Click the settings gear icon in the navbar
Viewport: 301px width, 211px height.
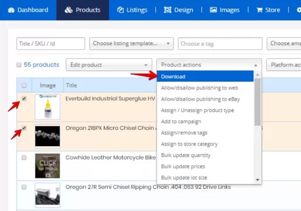coord(299,10)
